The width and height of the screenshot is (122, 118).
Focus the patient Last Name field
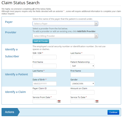click(44, 75)
